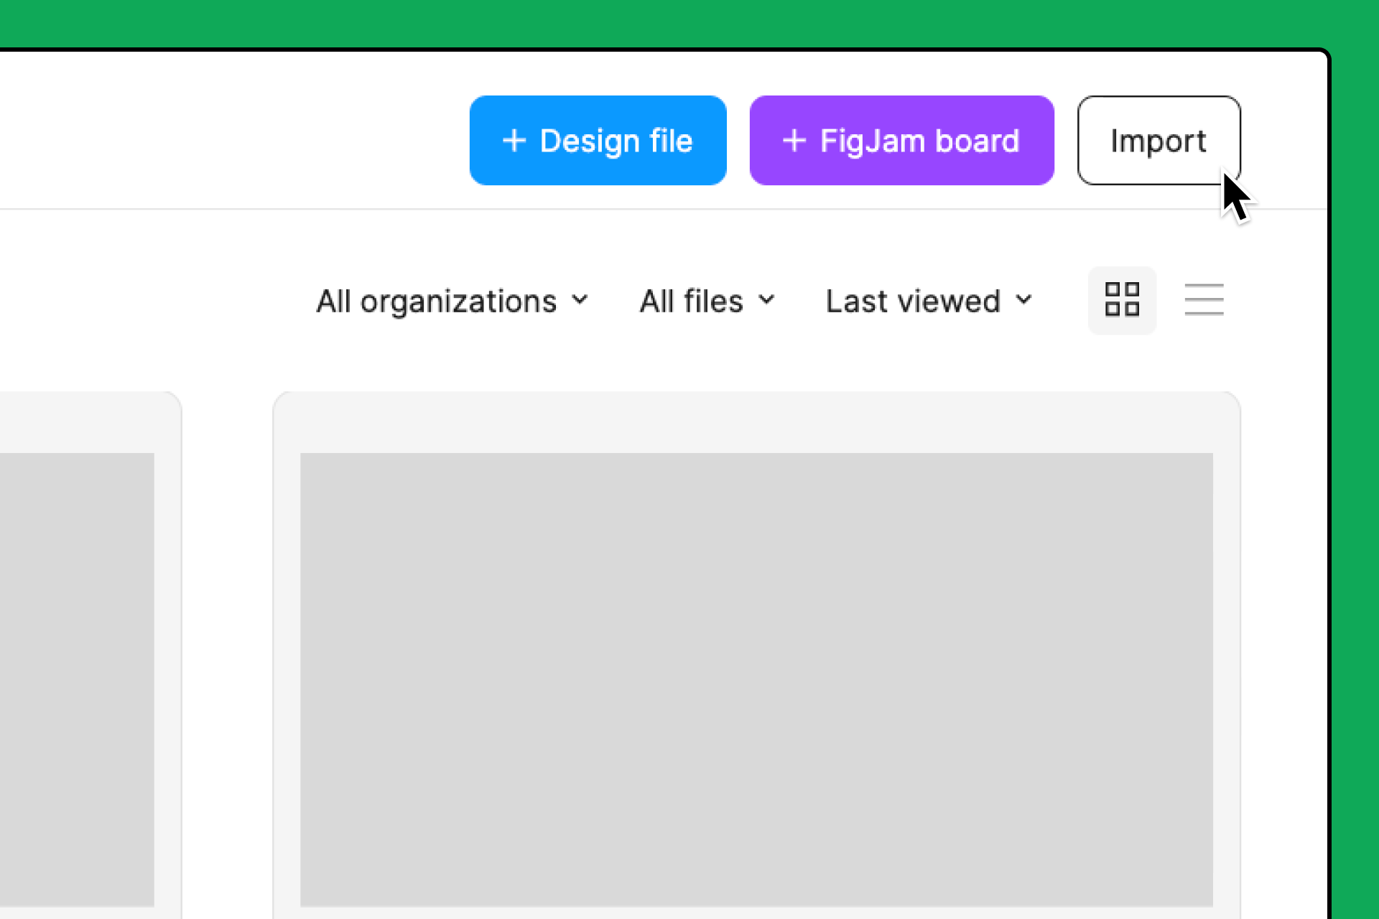Switch to grid view layout icon
The height and width of the screenshot is (919, 1379).
tap(1122, 299)
